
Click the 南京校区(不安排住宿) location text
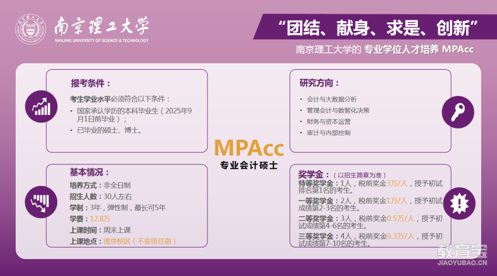(139, 241)
